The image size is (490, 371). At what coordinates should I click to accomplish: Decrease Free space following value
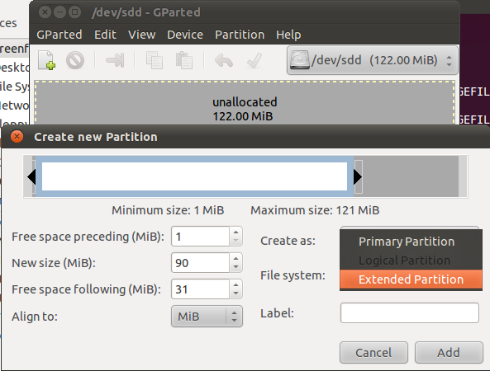[x=236, y=294]
